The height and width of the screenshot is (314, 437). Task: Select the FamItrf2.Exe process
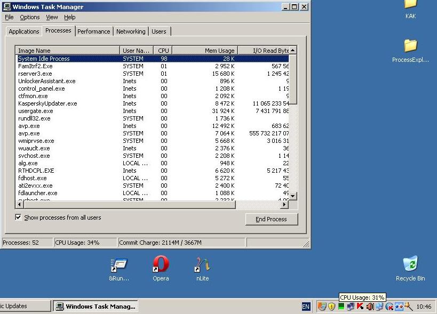(152, 66)
